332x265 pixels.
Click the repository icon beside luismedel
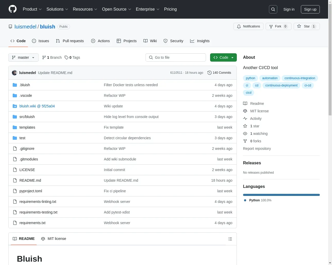coord(10,27)
